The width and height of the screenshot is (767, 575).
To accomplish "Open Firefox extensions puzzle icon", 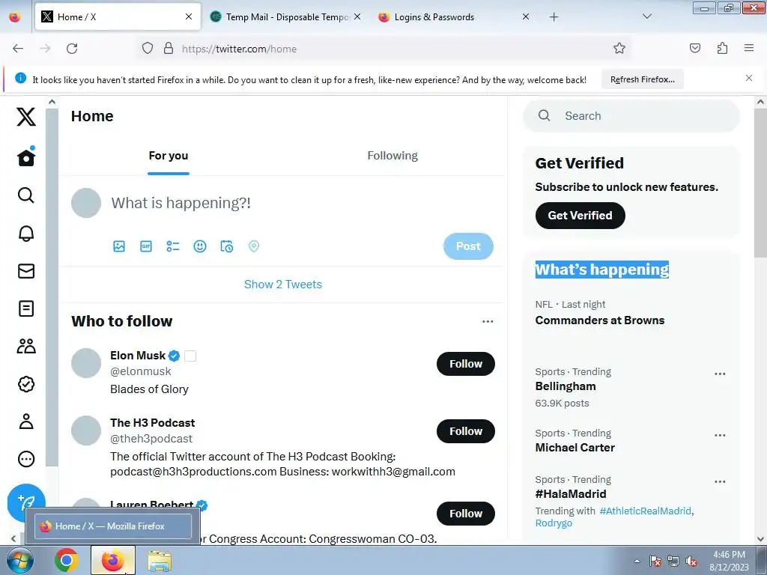I will point(722,48).
